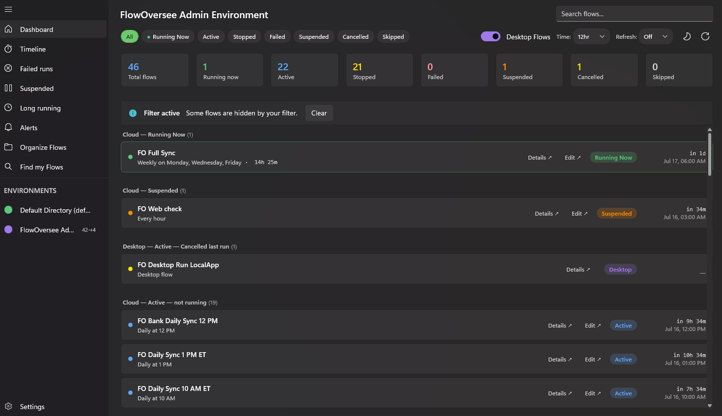Screen dimensions: 722x416
Task: Click the Desktop badge on FO Desktop Run
Action: click(620, 270)
